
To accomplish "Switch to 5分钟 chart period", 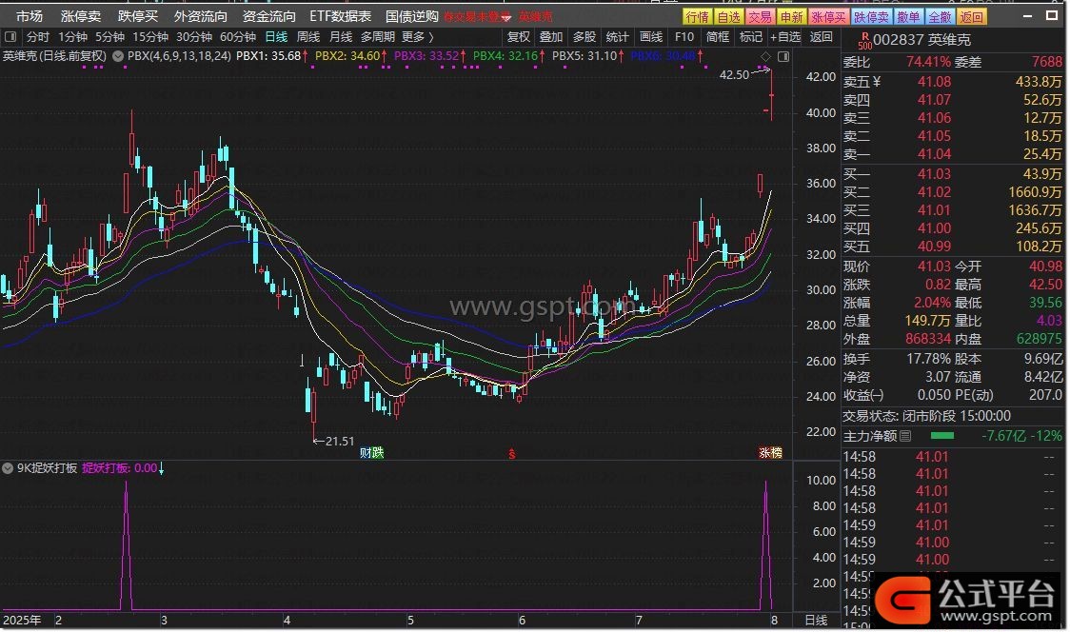I will click(109, 37).
